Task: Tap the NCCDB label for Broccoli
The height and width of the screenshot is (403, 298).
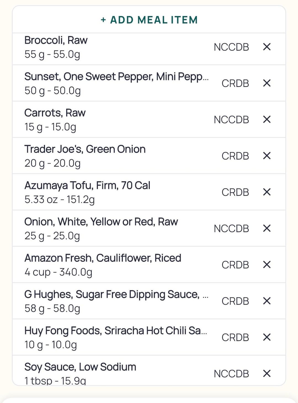Action: 231,47
